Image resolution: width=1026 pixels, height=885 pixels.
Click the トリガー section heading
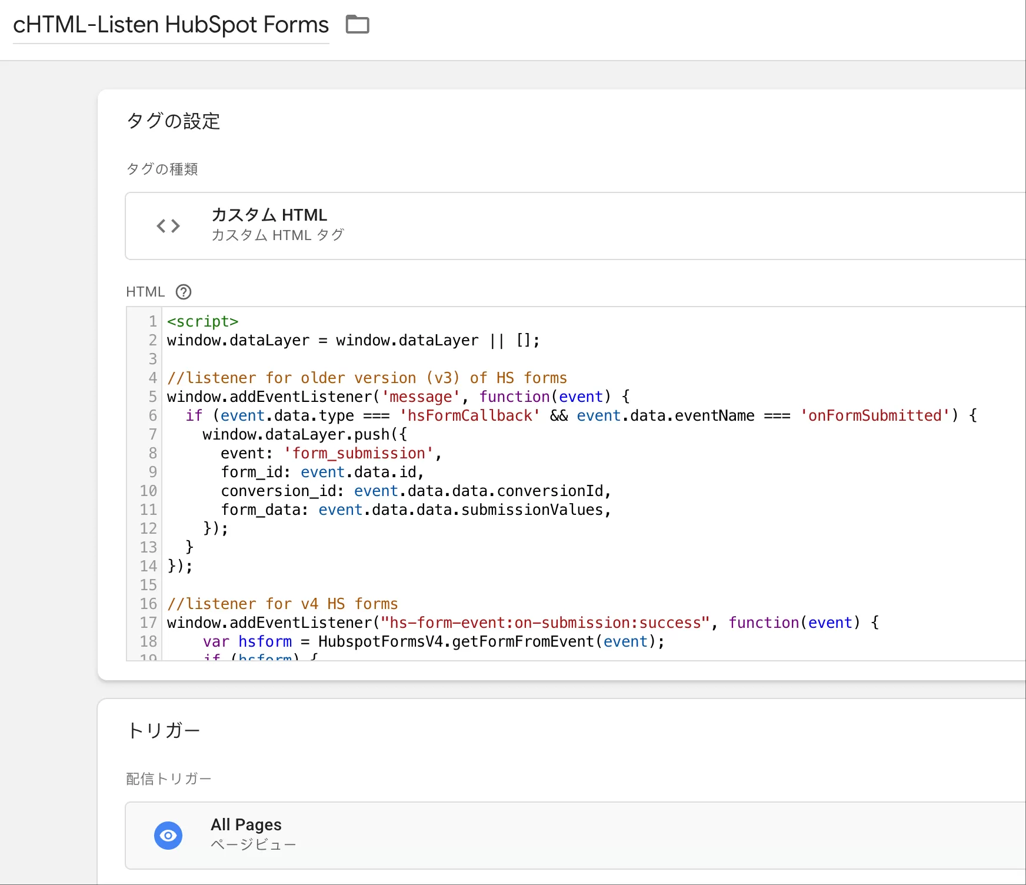[164, 730]
